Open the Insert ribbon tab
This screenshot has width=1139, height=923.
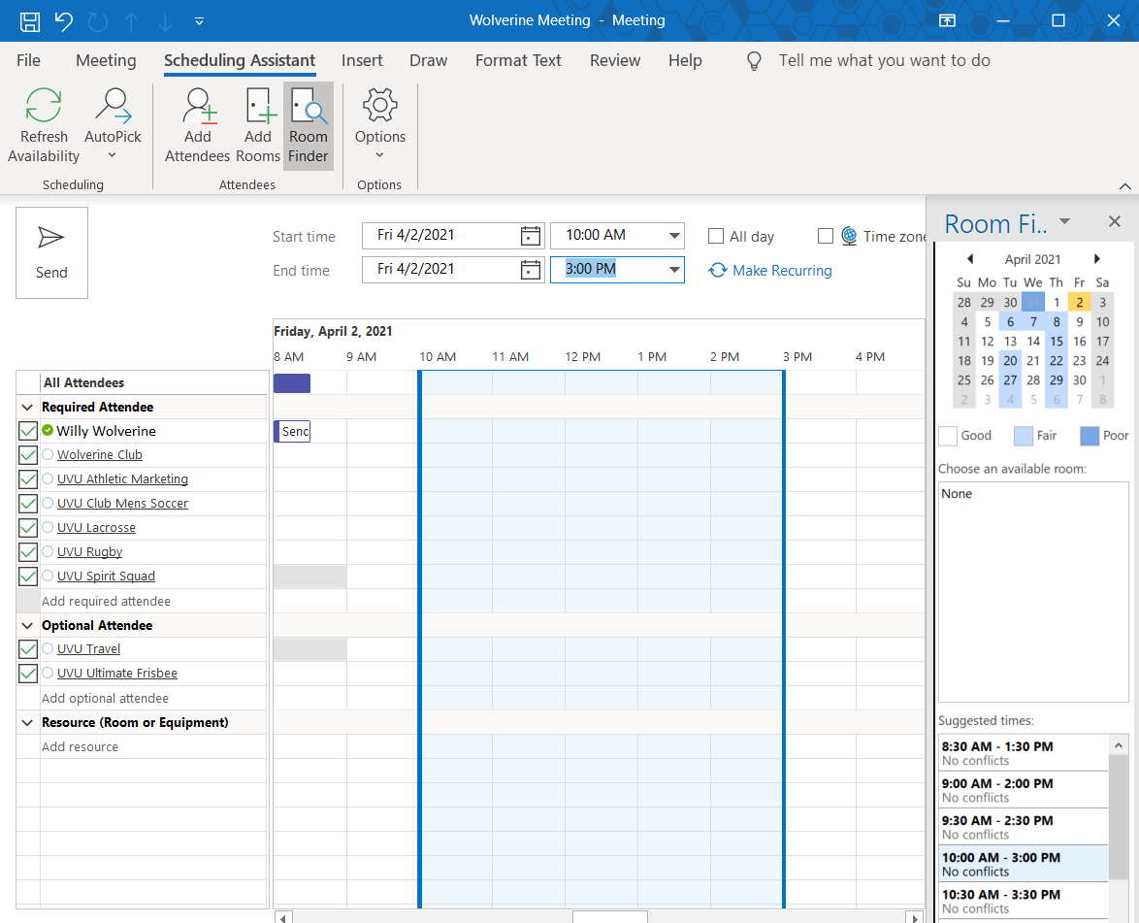pyautogui.click(x=362, y=60)
